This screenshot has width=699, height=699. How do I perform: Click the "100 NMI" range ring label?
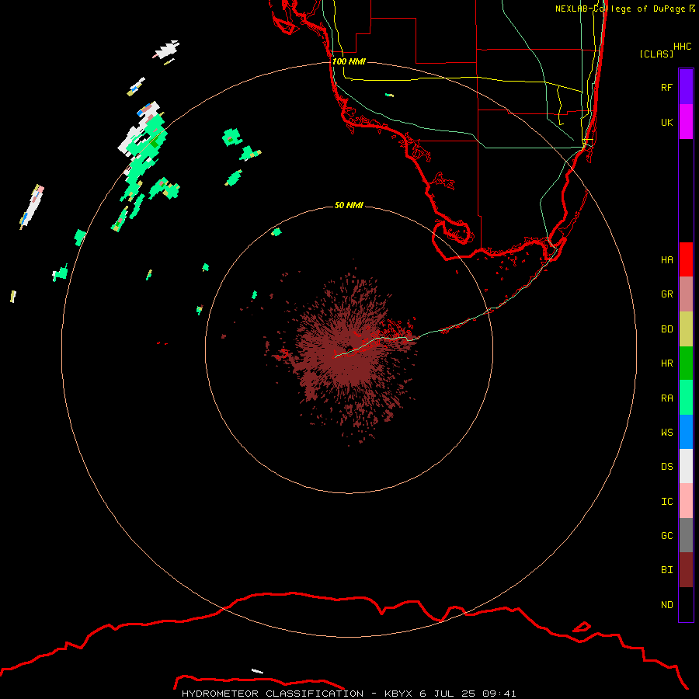point(349,61)
